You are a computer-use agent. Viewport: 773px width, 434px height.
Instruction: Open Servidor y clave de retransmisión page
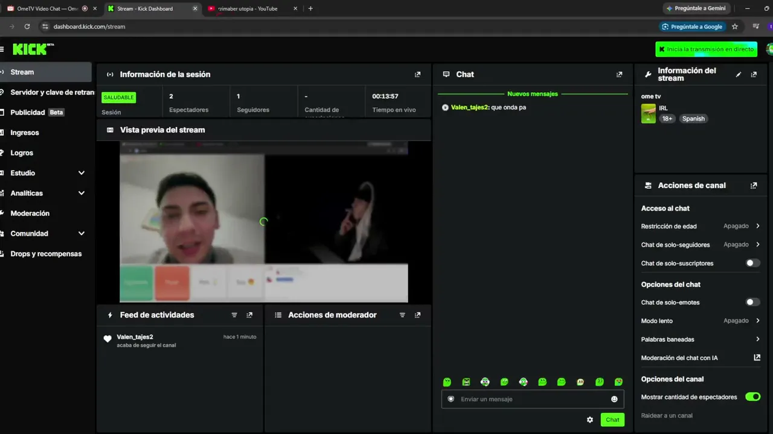point(46,92)
